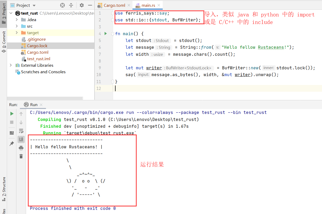Click 'Process finished with exit code 0' text

(73, 208)
